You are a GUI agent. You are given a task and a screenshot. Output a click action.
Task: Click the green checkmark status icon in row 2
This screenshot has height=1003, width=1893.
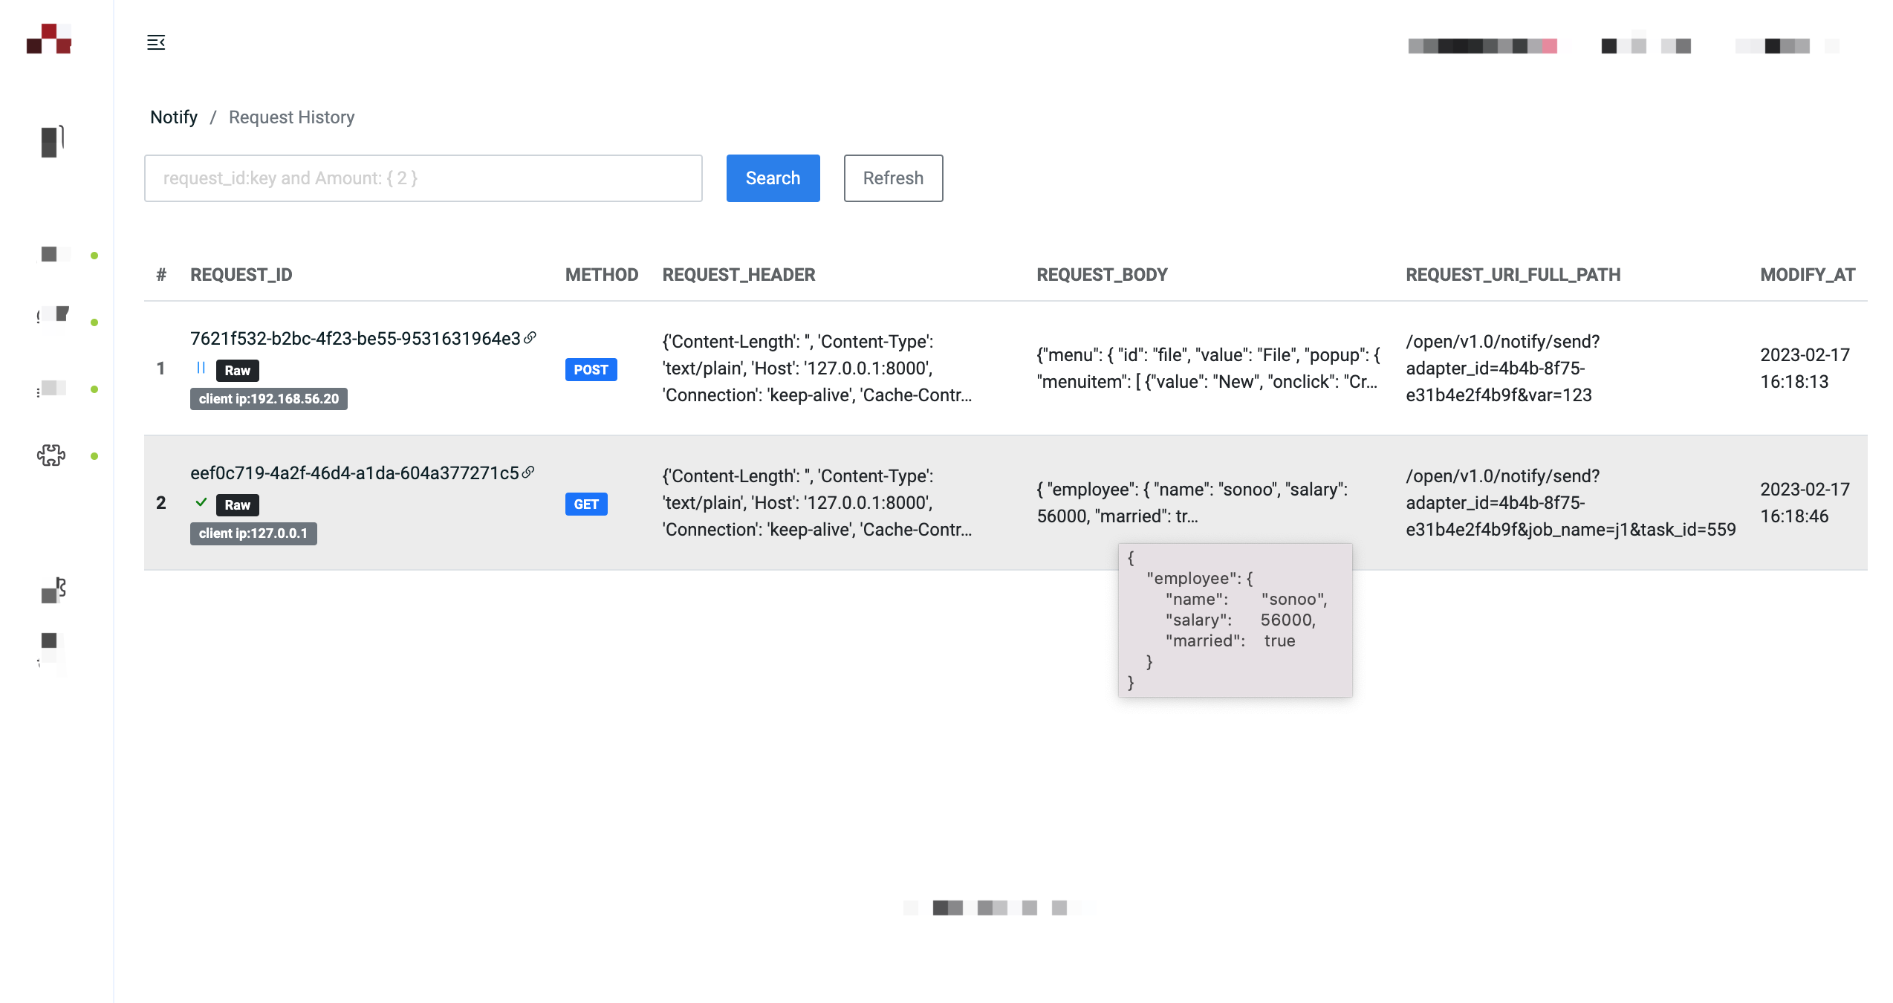coord(201,502)
